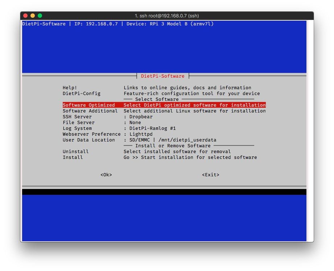This screenshot has height=271, width=334.
Task: Click 'Select installed software for removal' description
Action: pyautogui.click(x=177, y=152)
